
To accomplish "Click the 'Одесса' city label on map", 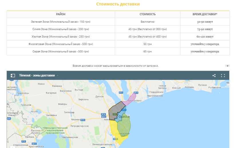I will pyautogui.click(x=124, y=117).
